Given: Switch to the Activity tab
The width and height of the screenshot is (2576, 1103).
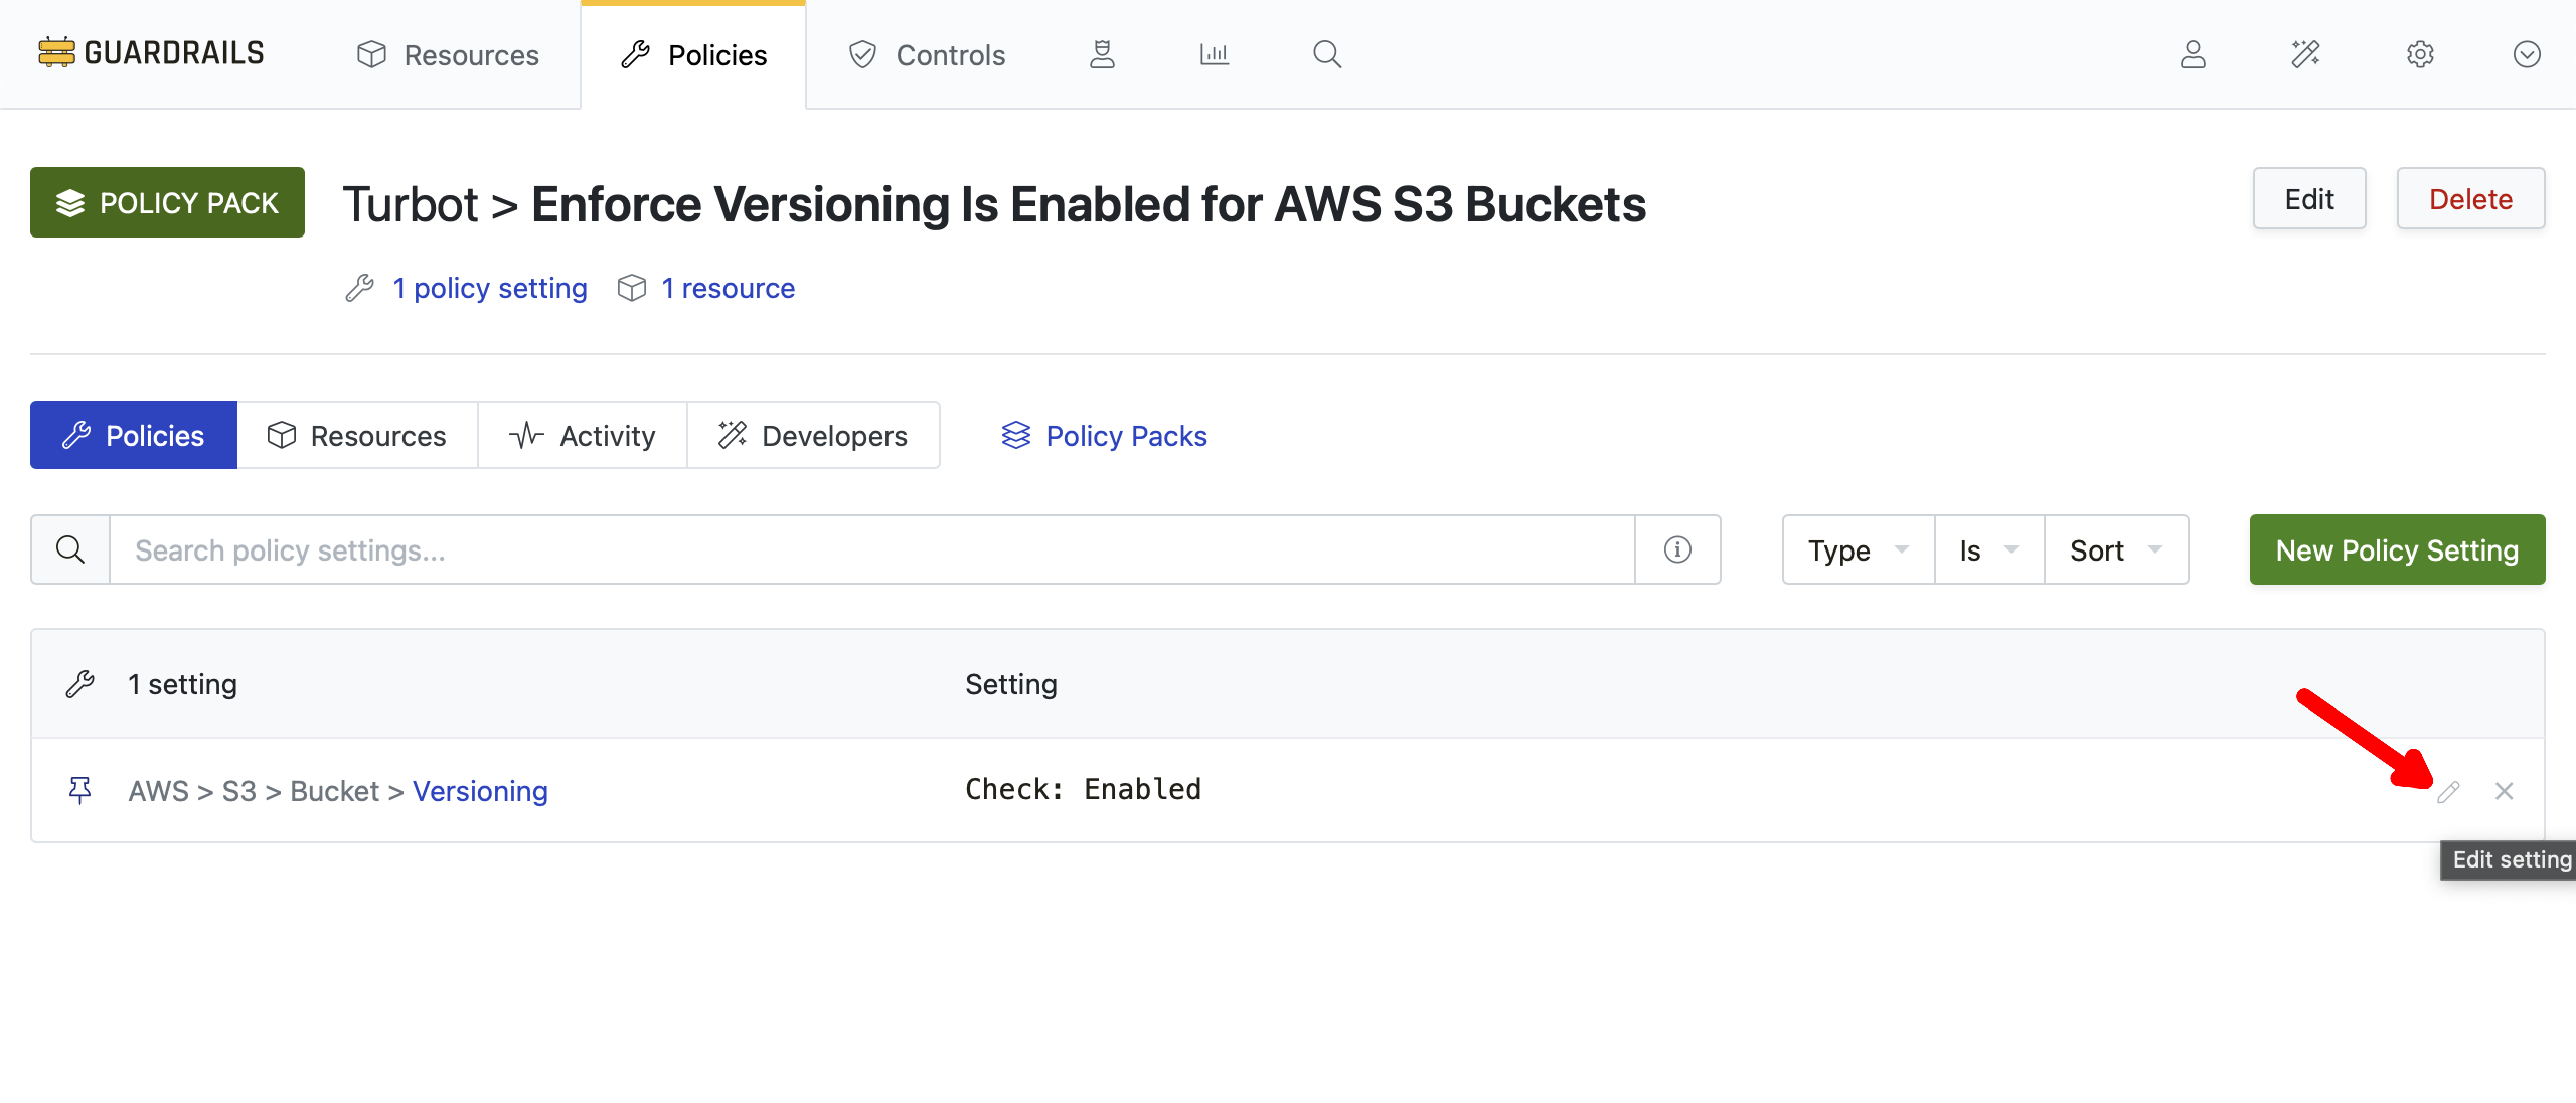Looking at the screenshot, I should coord(582,435).
